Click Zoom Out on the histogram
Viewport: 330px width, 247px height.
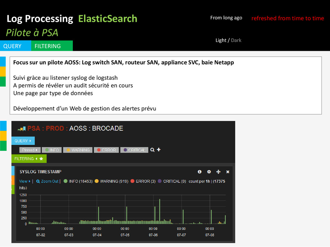(x=47, y=181)
